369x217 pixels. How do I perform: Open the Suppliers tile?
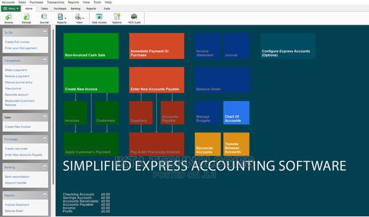[141, 112]
